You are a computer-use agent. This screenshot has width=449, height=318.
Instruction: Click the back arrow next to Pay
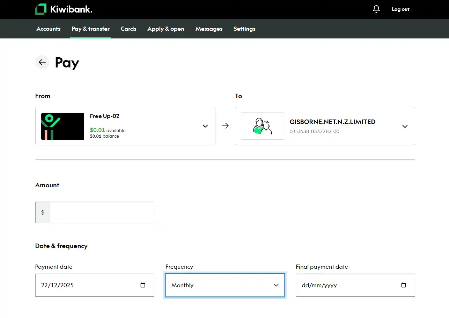click(x=42, y=62)
